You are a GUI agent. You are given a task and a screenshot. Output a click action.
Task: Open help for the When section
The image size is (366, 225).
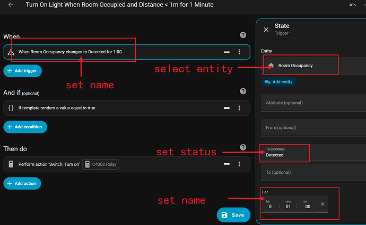(x=243, y=35)
